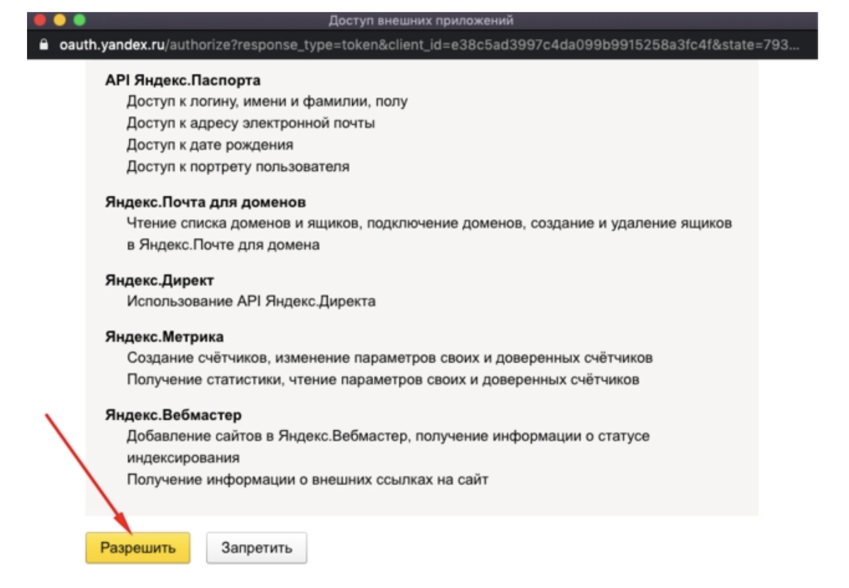Click line Использование API Яндекс.Директа

pos(251,301)
